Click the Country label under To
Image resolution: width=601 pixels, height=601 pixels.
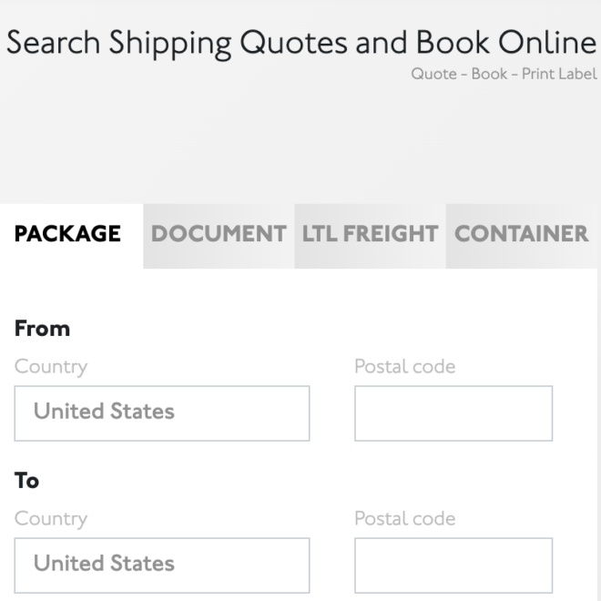click(51, 519)
